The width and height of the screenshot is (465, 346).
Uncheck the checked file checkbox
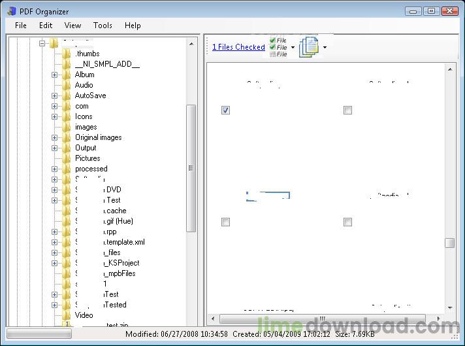(x=225, y=110)
